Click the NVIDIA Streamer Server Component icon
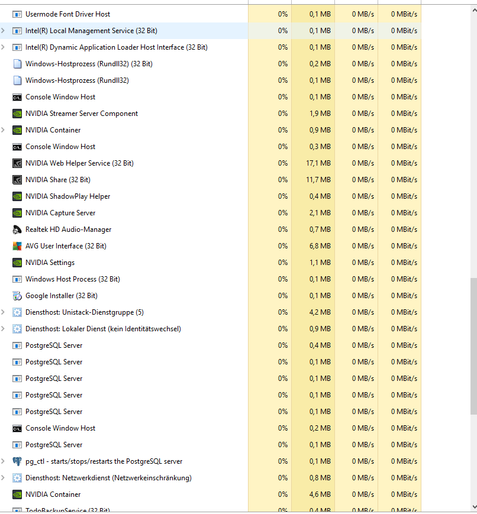The height and width of the screenshot is (514, 477). [17, 114]
